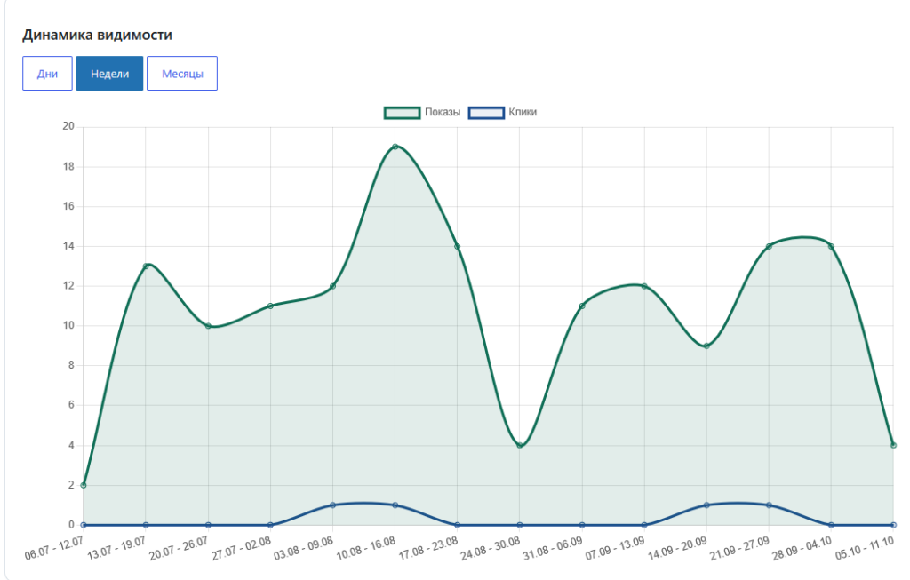This screenshot has height=580, width=910.
Task: Click the Показы point for 14.09 - 20.09
Action: point(706,346)
